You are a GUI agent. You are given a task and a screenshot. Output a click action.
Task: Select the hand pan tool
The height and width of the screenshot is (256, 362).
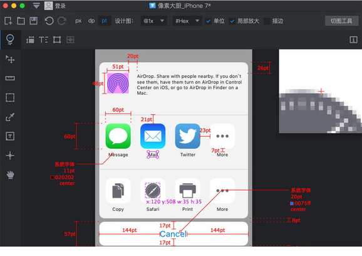[10, 174]
